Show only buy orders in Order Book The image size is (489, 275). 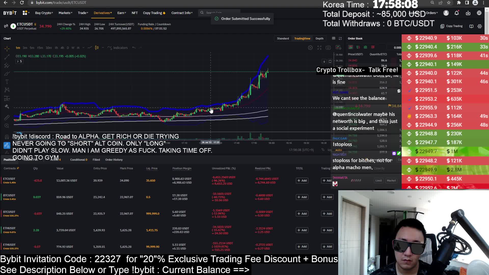(x=365, y=47)
